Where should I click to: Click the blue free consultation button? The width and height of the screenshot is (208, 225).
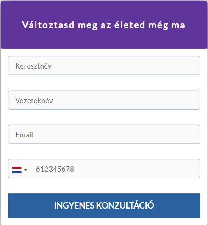pyautogui.click(x=104, y=206)
